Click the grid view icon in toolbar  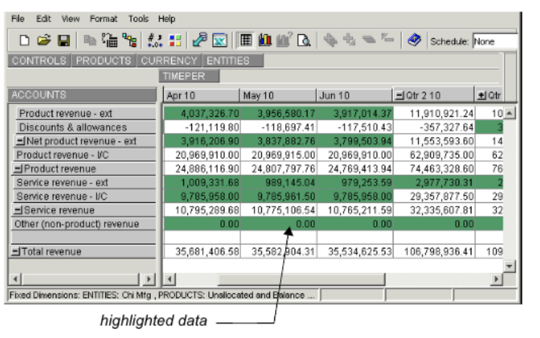[x=245, y=41]
